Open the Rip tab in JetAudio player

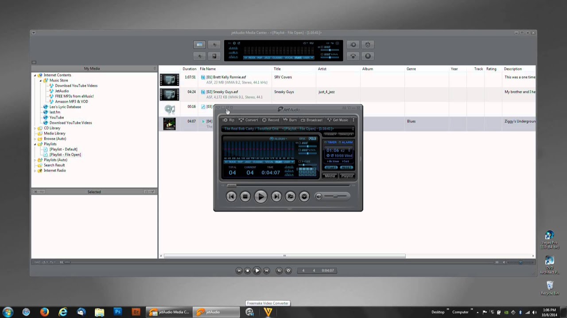pos(229,120)
